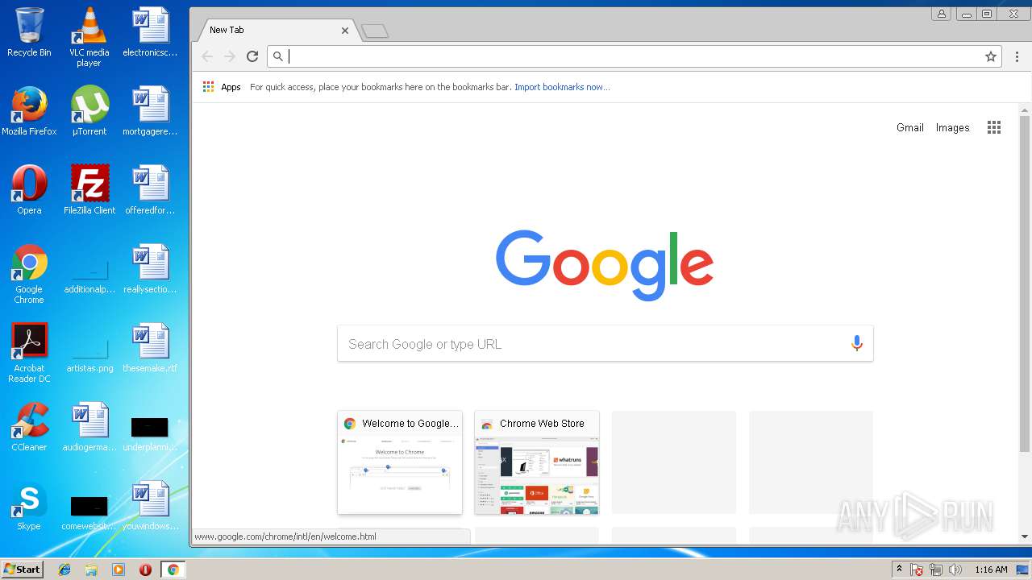Select the youwindows... Word document

(x=150, y=506)
